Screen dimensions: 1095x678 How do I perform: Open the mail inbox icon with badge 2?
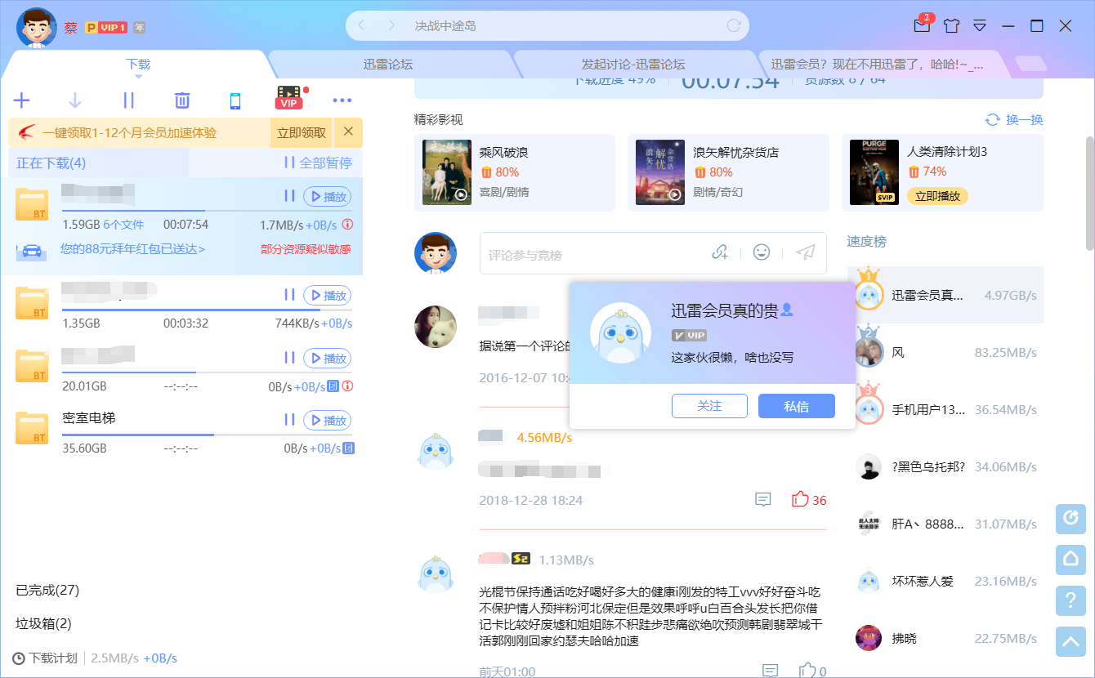[922, 25]
